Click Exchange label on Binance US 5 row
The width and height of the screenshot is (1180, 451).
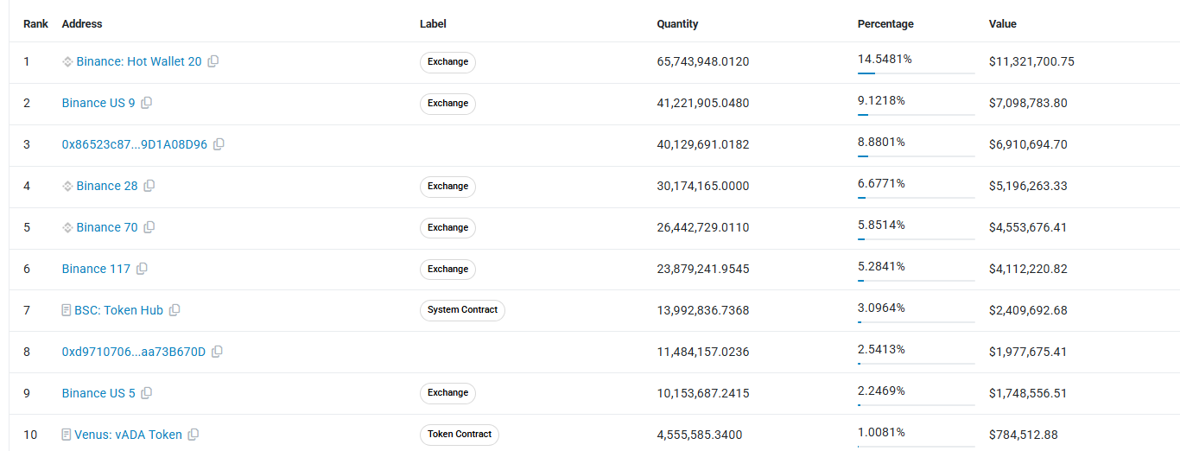(x=447, y=393)
